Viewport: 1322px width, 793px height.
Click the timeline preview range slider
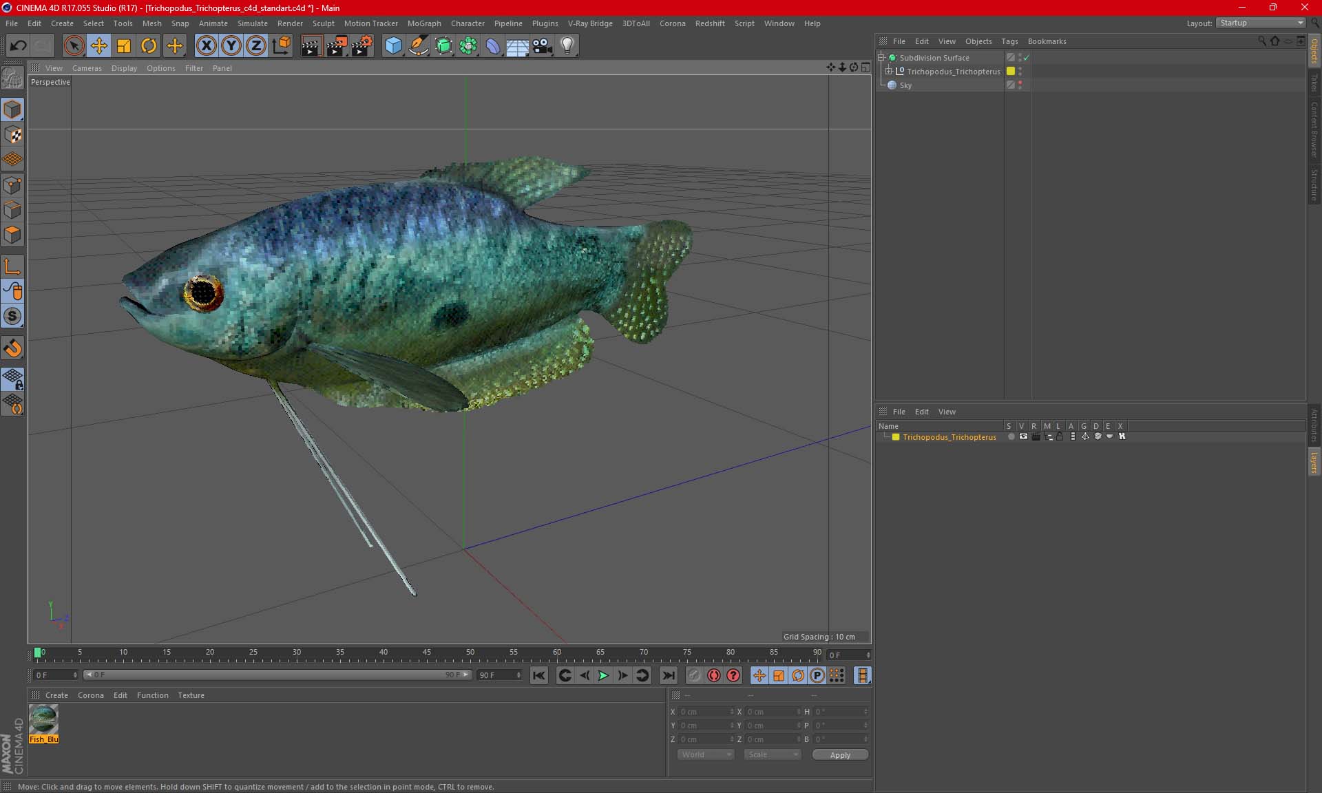click(278, 675)
